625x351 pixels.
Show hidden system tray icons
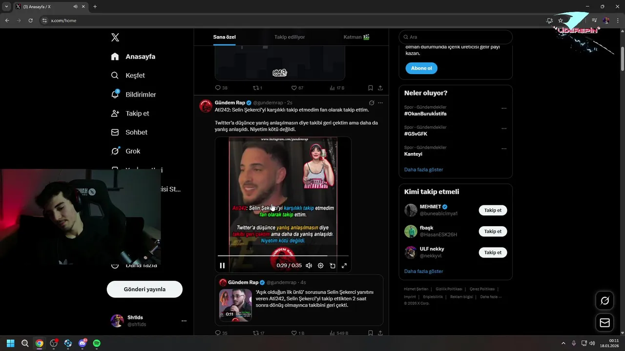(x=563, y=343)
